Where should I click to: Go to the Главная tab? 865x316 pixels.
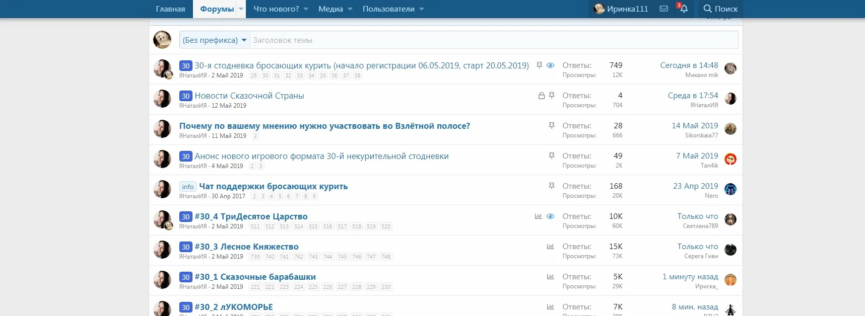click(170, 9)
